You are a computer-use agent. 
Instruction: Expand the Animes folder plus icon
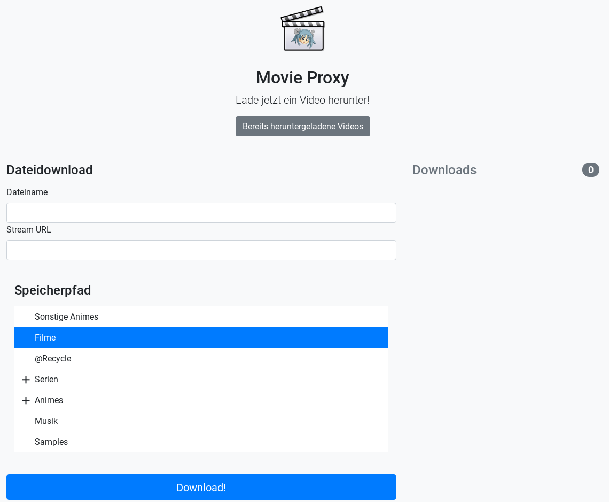point(26,400)
